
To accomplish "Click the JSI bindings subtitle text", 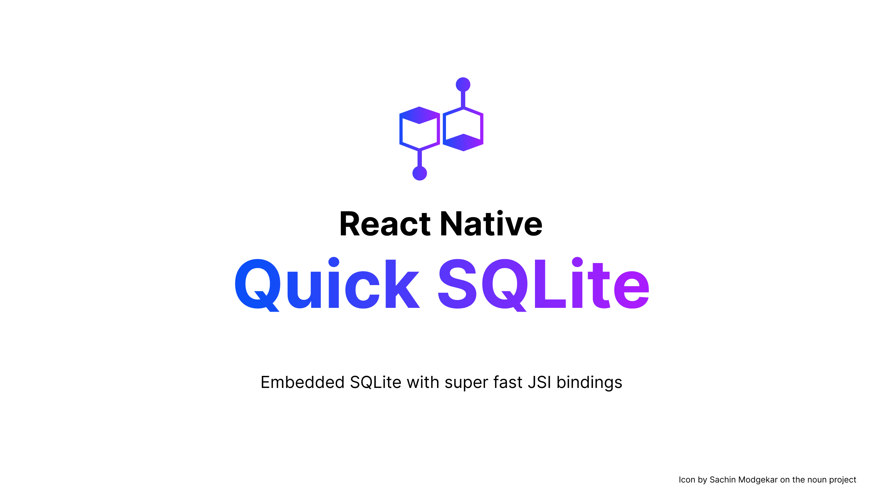I will coord(441,382).
